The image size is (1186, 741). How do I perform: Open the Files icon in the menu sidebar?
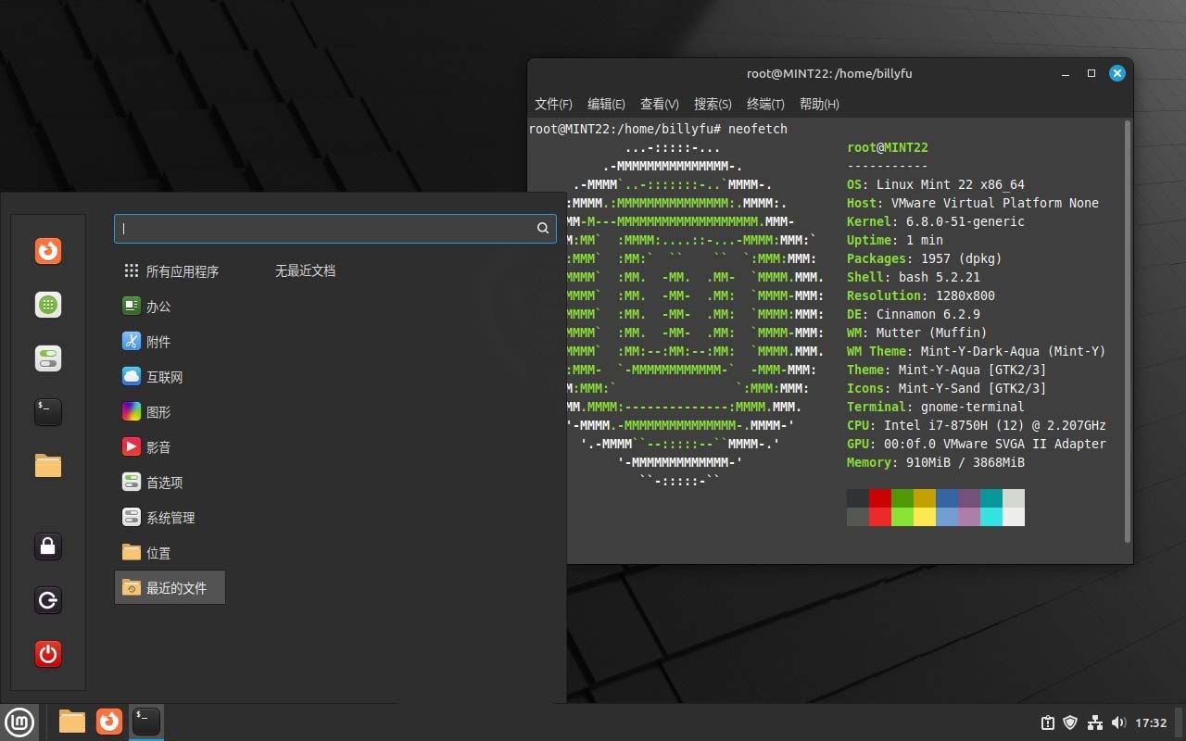click(47, 466)
